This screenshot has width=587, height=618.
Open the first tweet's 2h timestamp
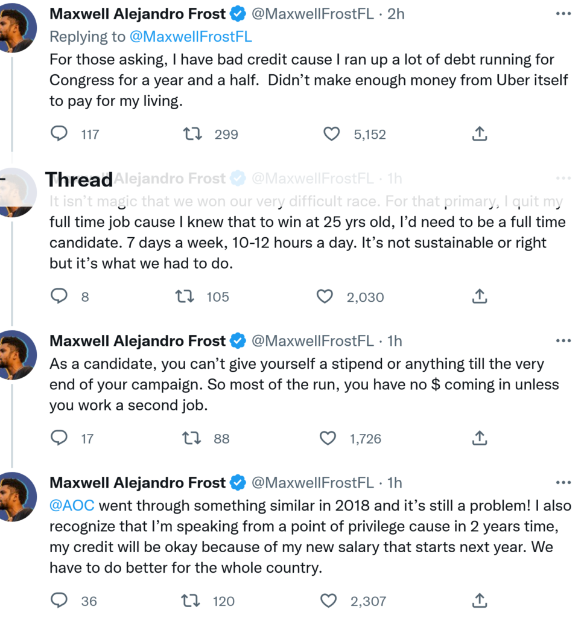pyautogui.click(x=396, y=13)
